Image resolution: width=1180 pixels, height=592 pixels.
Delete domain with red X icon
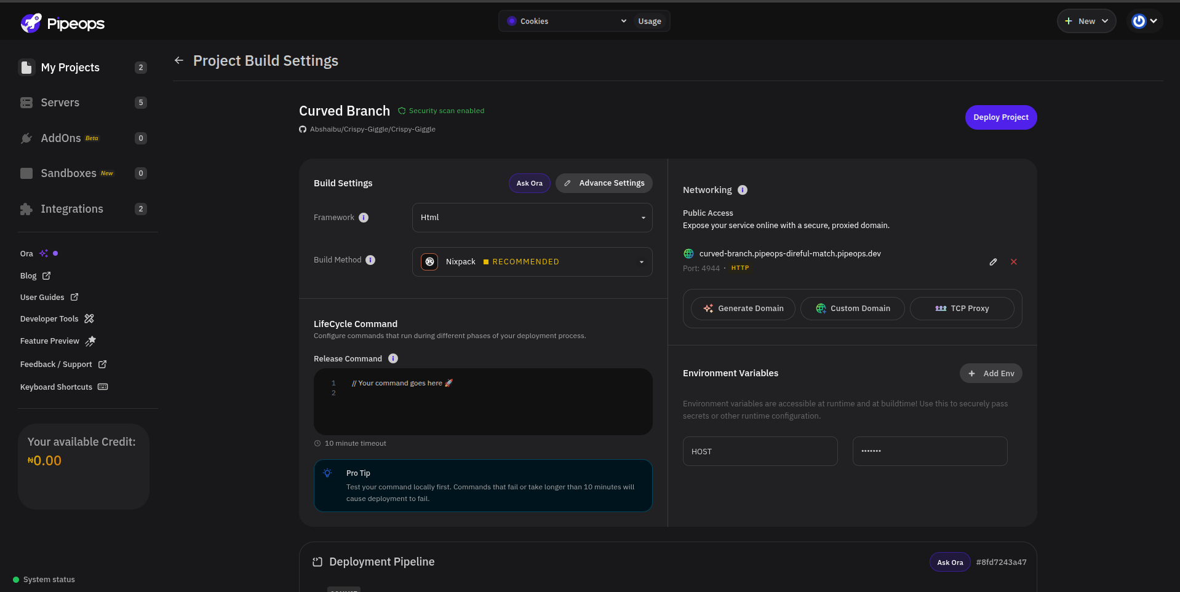(1014, 262)
